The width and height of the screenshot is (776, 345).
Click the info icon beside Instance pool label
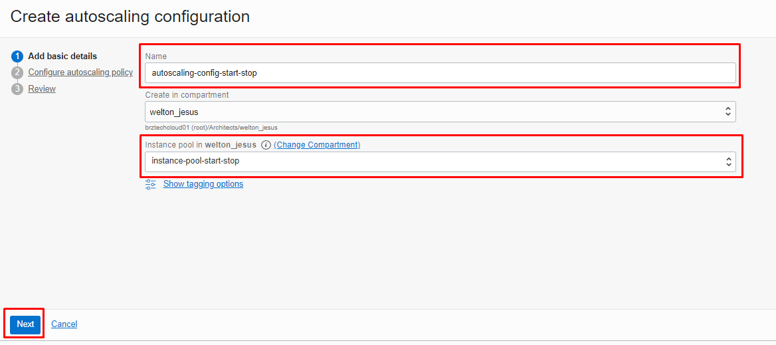click(266, 145)
